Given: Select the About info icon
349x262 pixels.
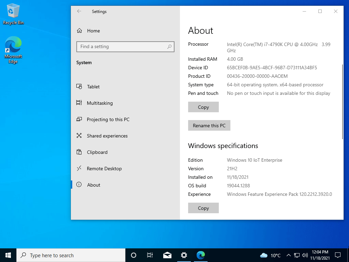Looking at the screenshot, I should (79, 185).
